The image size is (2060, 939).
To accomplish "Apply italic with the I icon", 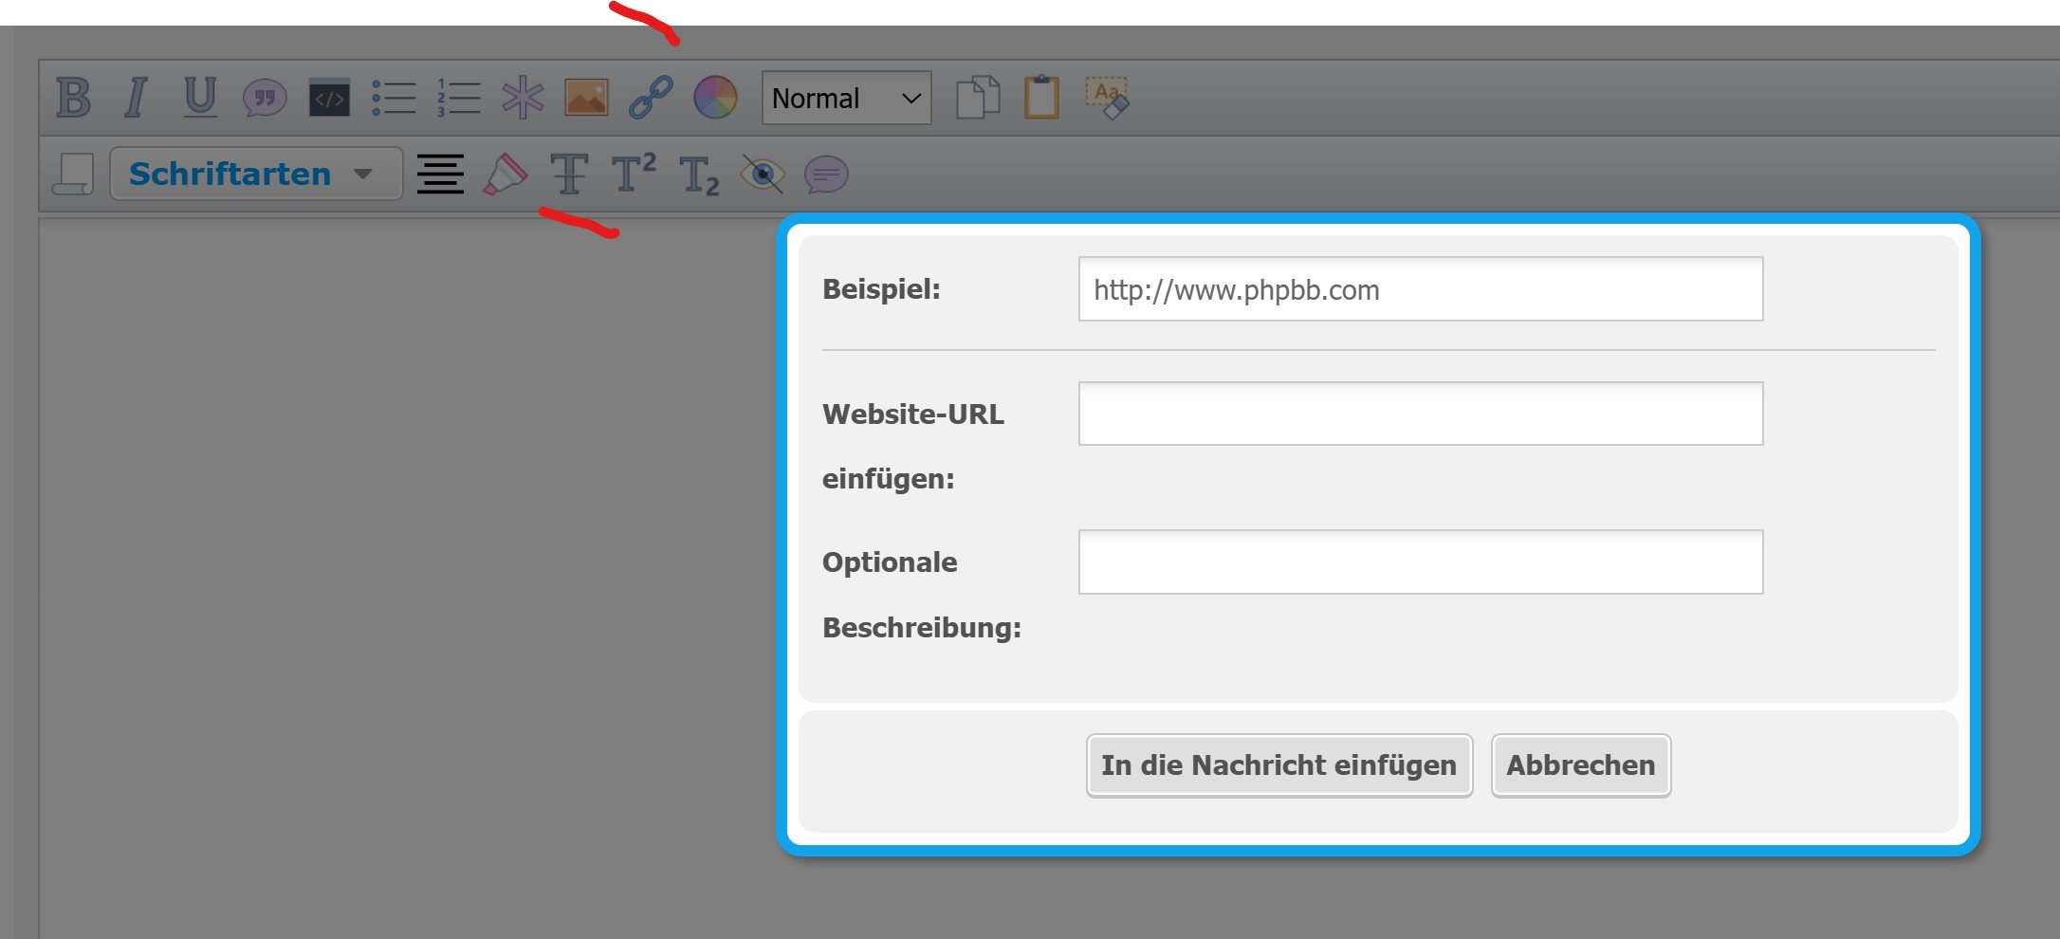I will [x=136, y=98].
